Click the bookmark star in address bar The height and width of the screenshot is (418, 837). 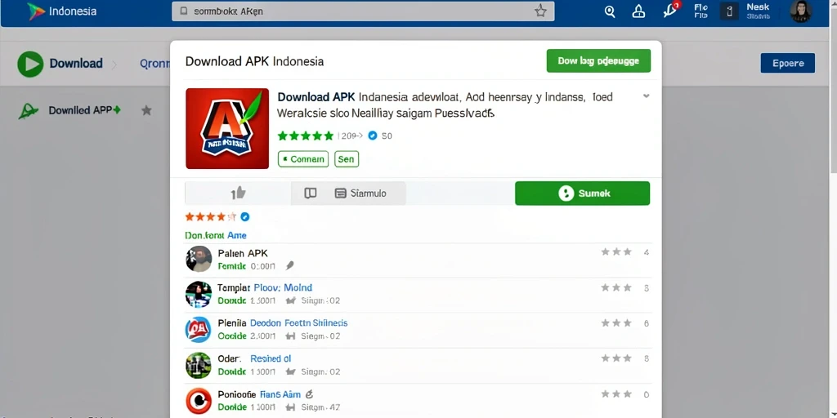(x=541, y=11)
